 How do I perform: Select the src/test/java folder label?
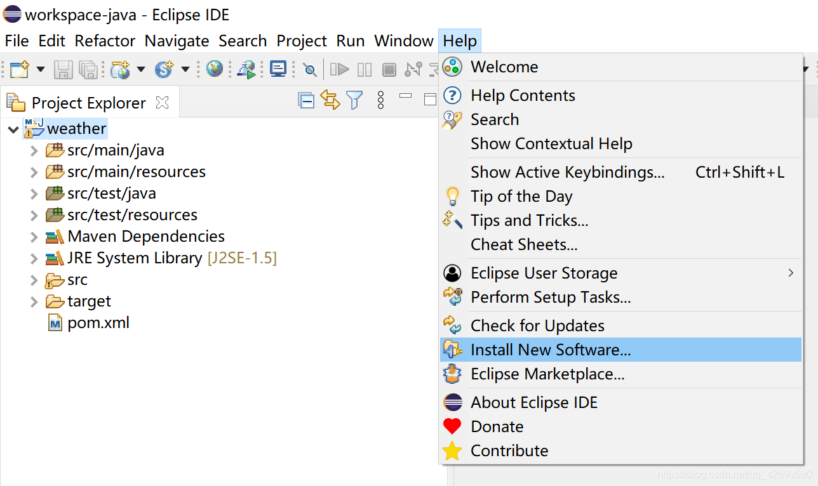click(x=112, y=194)
